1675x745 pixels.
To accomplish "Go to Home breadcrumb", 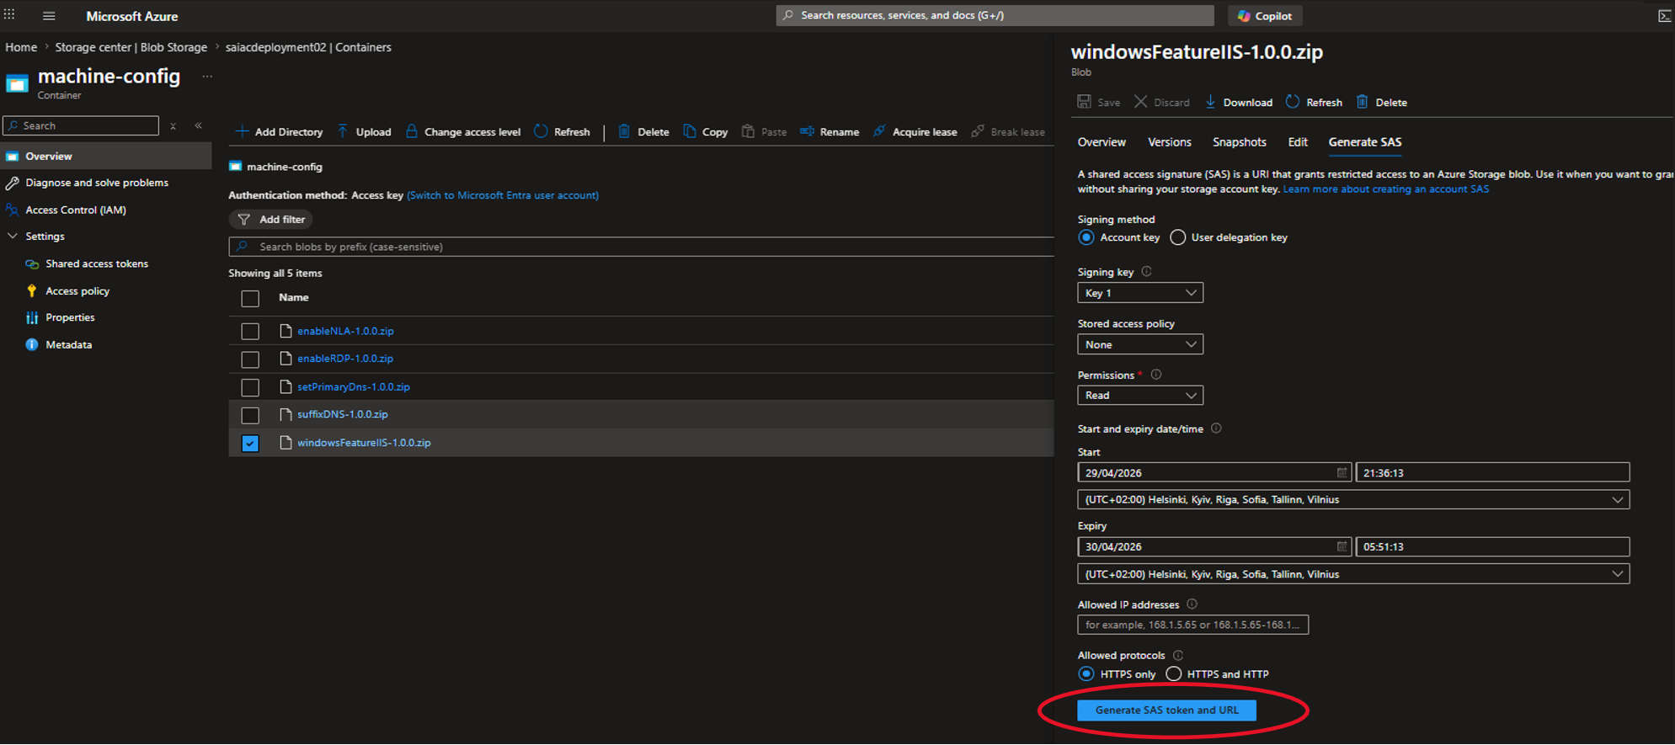I will tap(21, 47).
